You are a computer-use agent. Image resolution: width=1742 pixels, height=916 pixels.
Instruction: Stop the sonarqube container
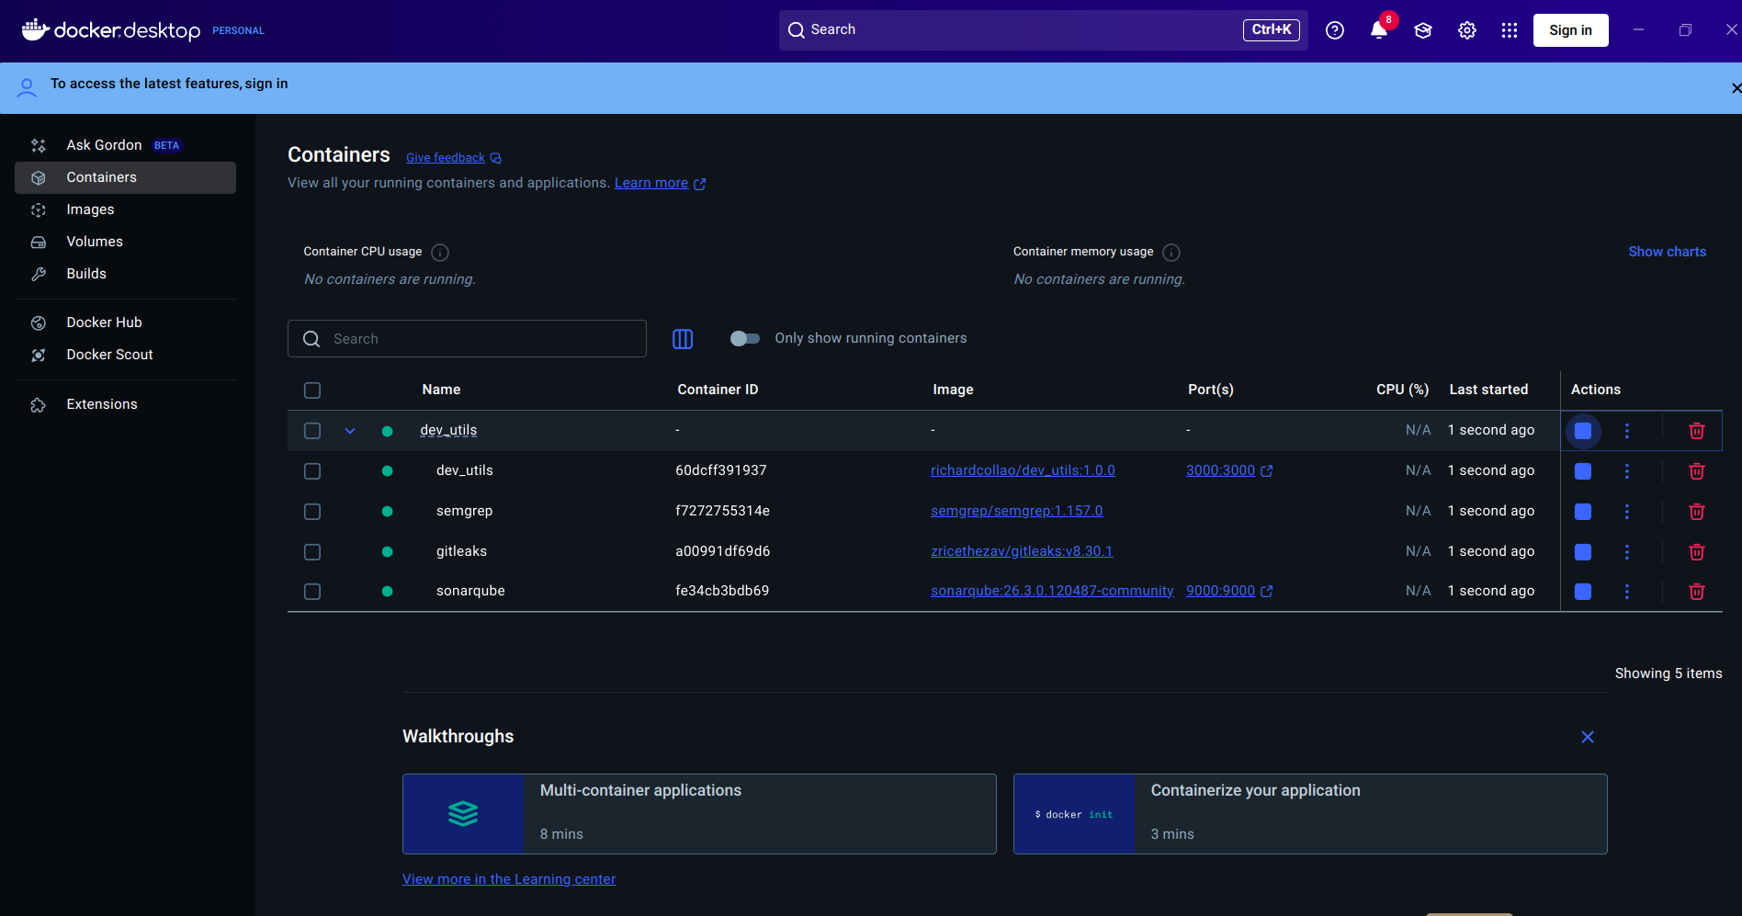click(1583, 592)
